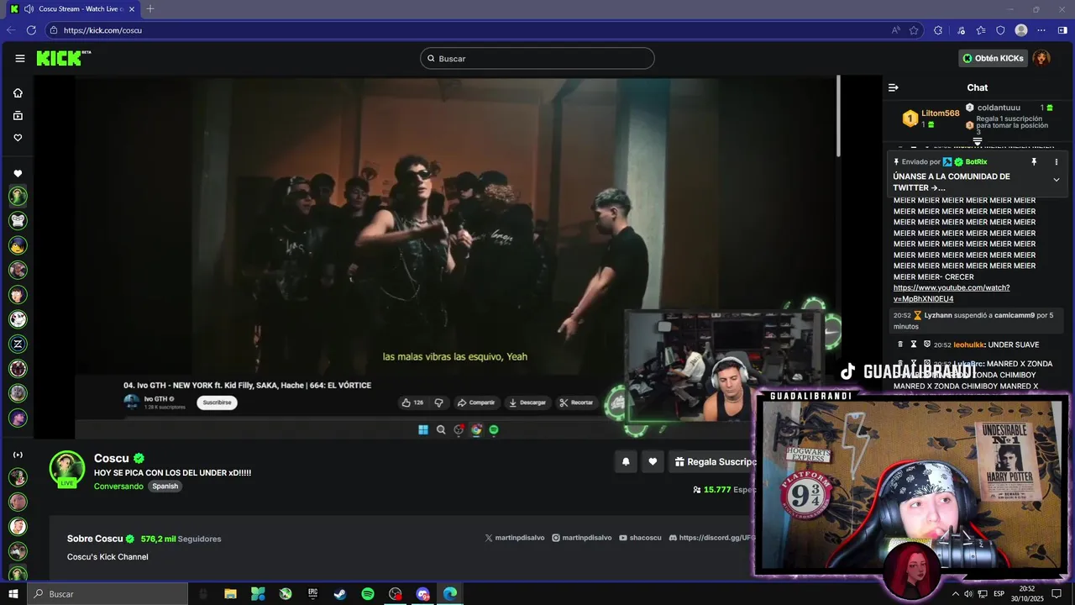Viewport: 1075px width, 605px height.
Task: Open the Coscu channel avatar in sidebar
Action: pyautogui.click(x=18, y=196)
